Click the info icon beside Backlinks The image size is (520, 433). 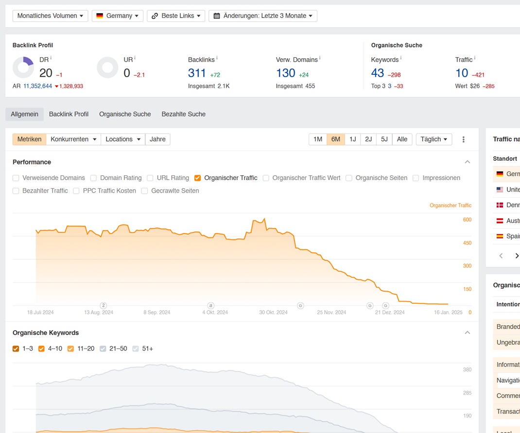tap(217, 58)
